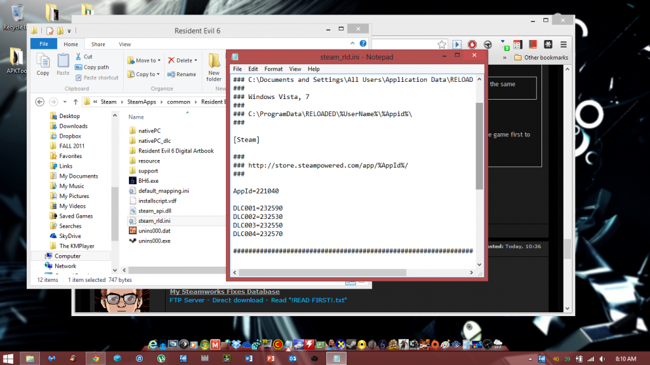
Task: Select the BH6.exe file
Action: 149,181
